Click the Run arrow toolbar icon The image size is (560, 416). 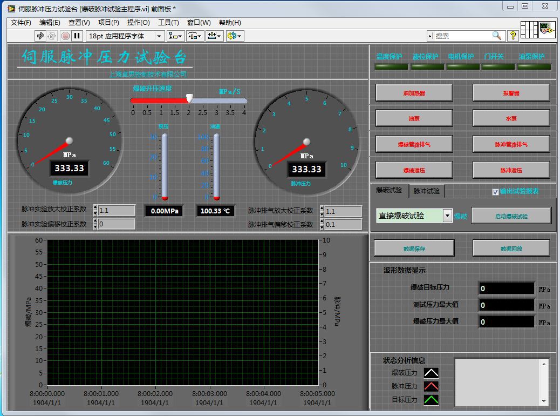[x=40, y=36]
